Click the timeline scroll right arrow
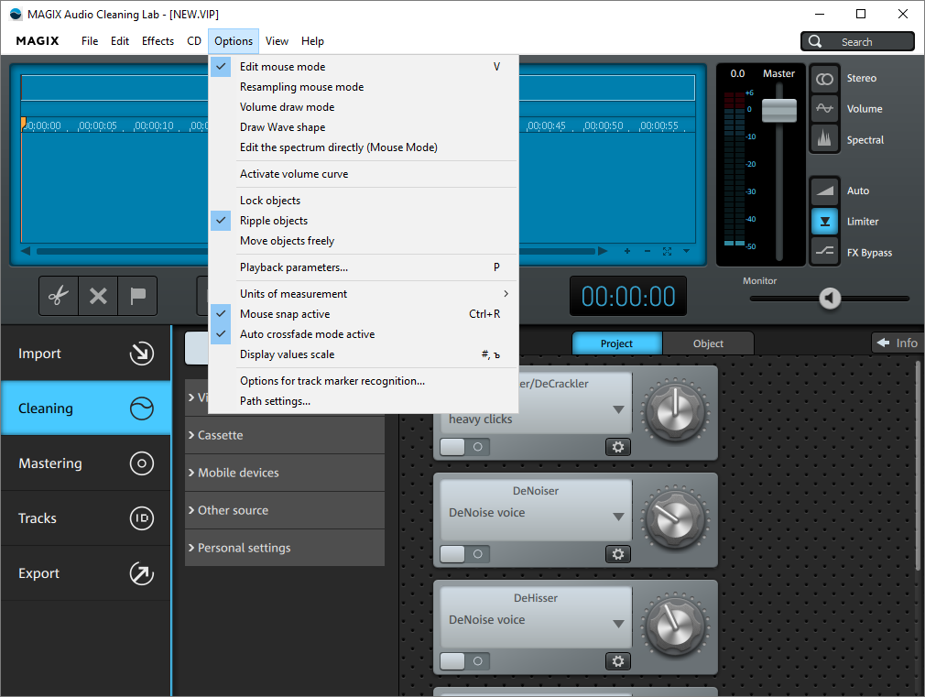Screen dimensions: 925x697 click(x=603, y=251)
